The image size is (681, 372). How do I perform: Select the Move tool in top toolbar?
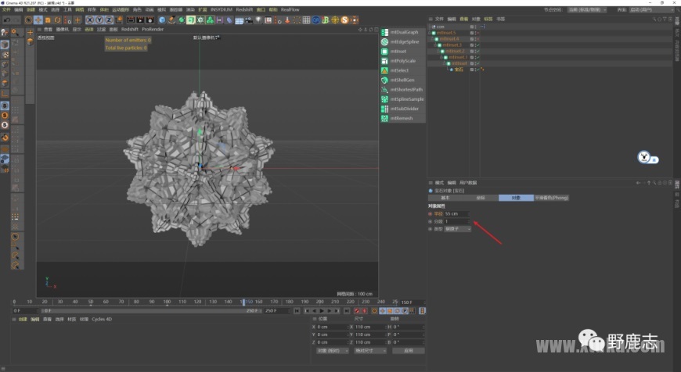(38, 20)
